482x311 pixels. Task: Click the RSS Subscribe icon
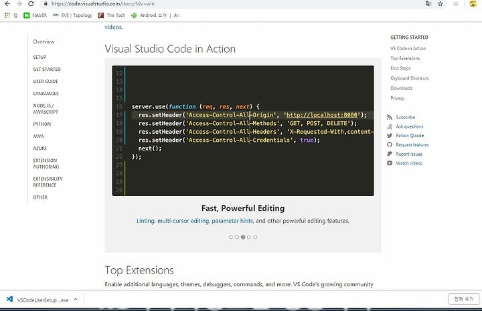[x=390, y=117]
